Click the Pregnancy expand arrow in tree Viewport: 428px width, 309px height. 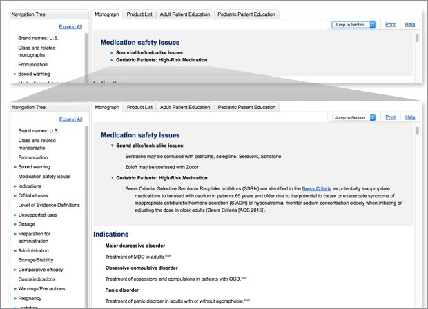pyautogui.click(x=14, y=298)
